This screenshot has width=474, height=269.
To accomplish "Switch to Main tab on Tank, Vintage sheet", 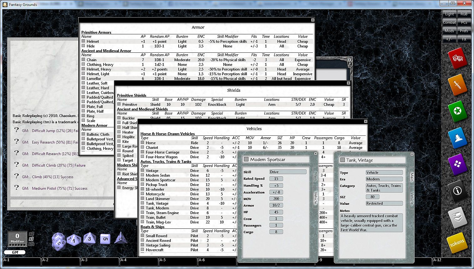I will tap(412, 177).
